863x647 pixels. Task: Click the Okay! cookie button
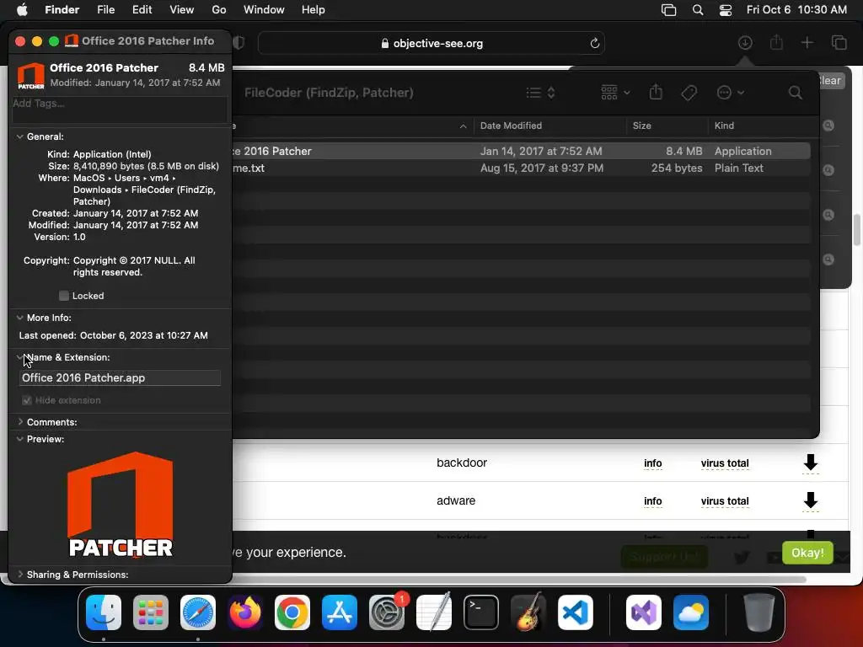pos(807,553)
